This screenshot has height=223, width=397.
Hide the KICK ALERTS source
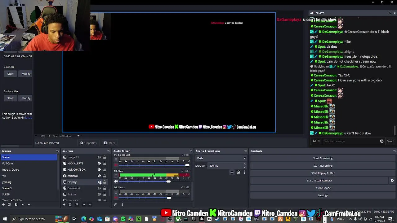click(99, 164)
